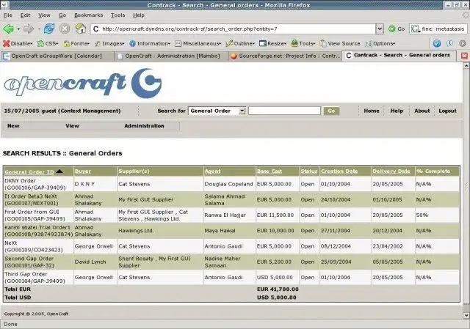Click the 50% complete value

[422, 215]
